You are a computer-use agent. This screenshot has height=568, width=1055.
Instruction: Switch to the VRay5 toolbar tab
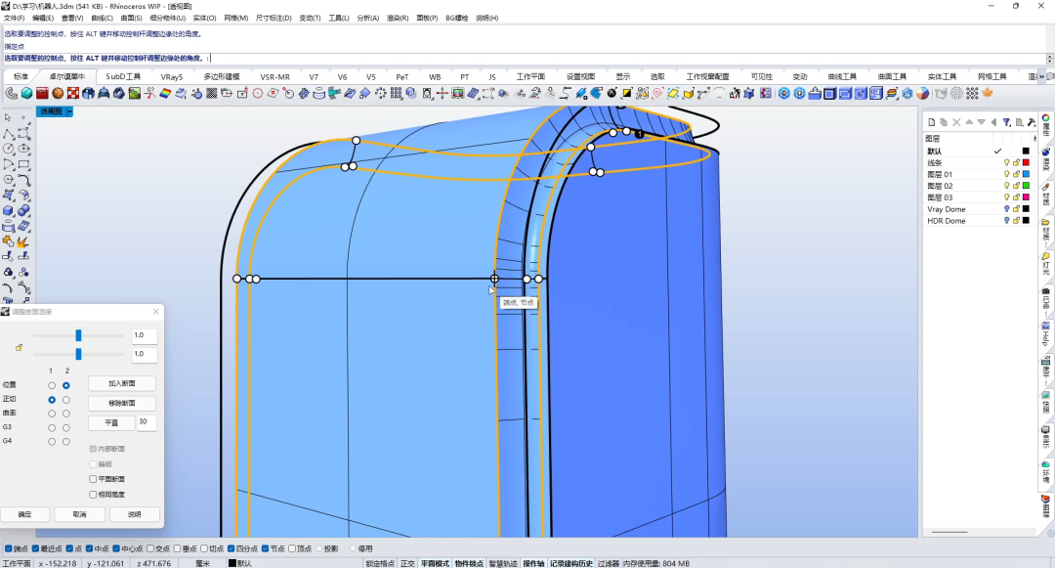172,76
